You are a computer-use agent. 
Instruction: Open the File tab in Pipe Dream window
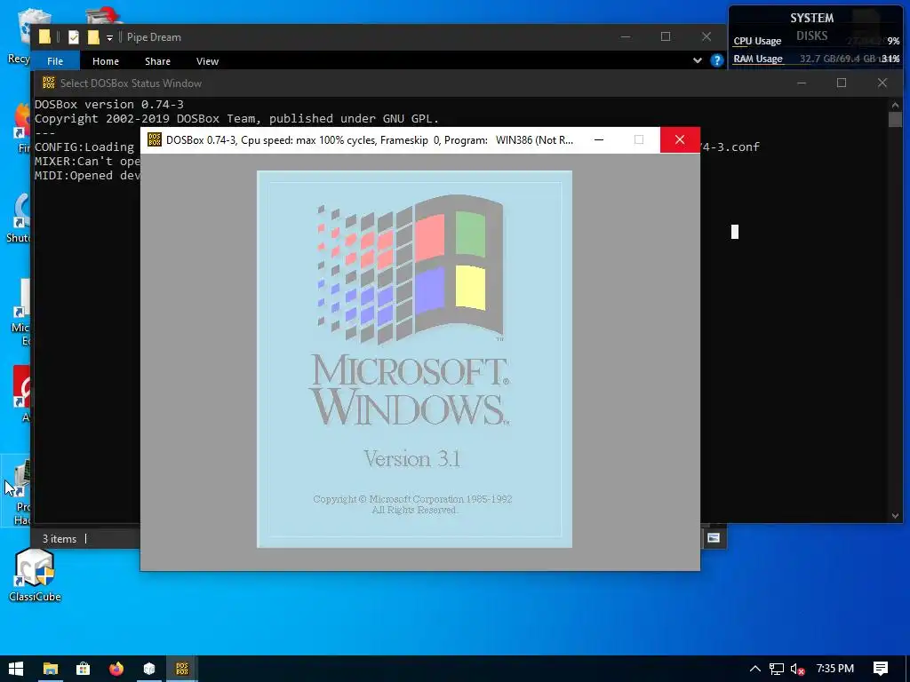coord(55,61)
